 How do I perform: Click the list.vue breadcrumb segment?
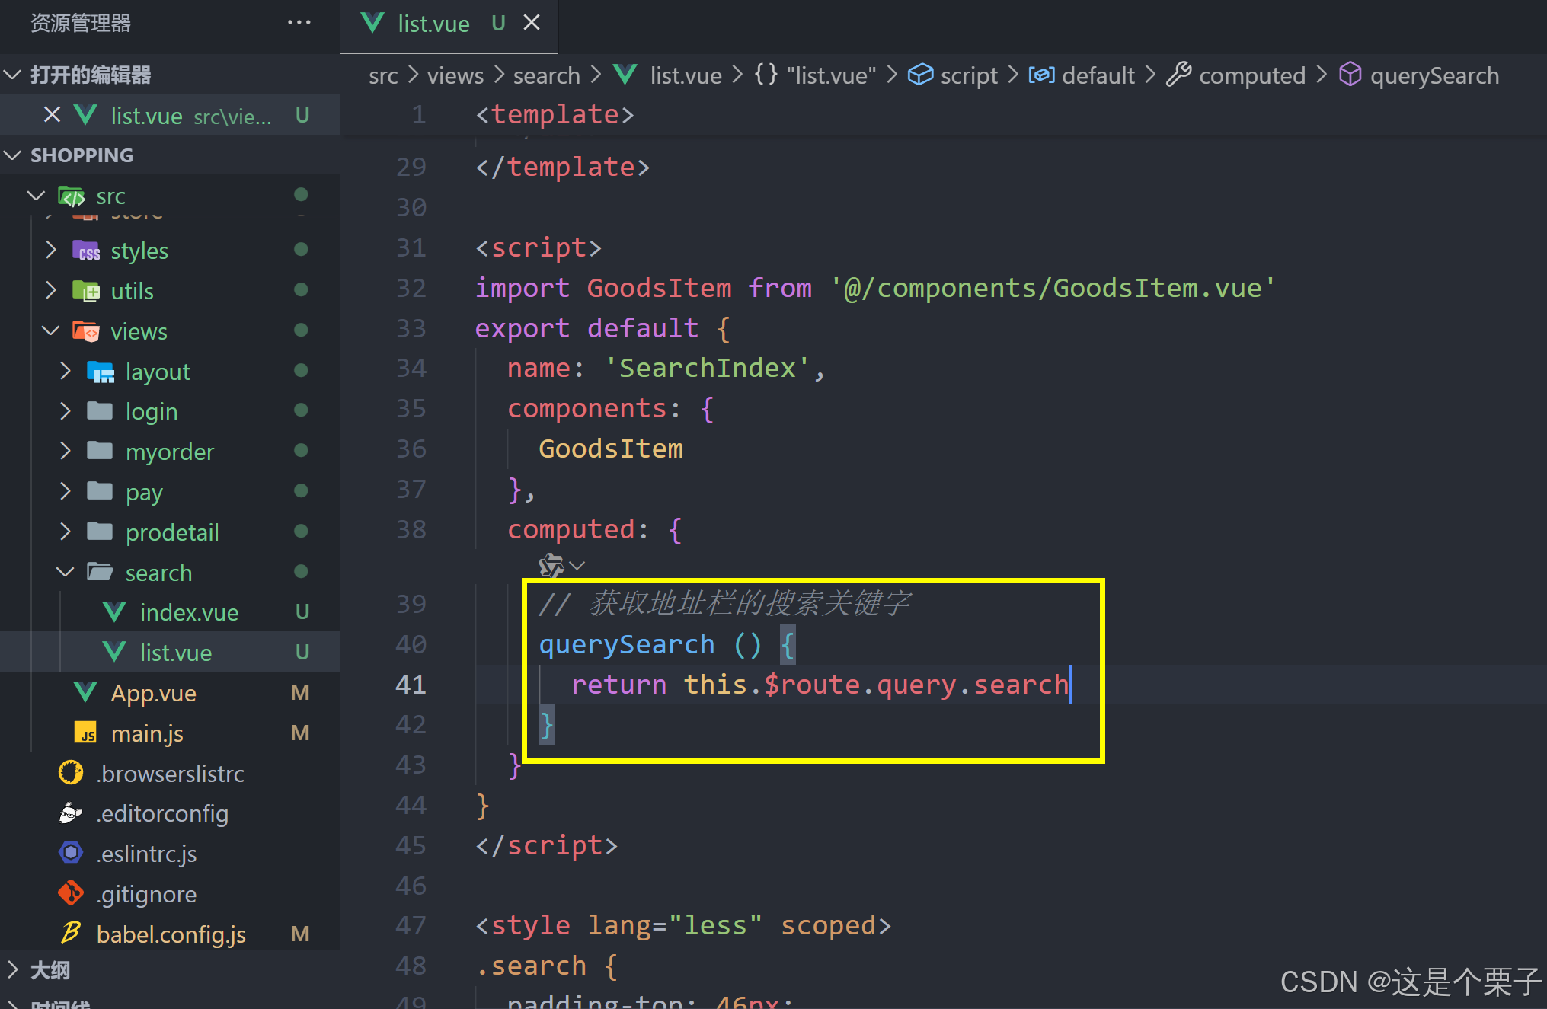tap(686, 75)
